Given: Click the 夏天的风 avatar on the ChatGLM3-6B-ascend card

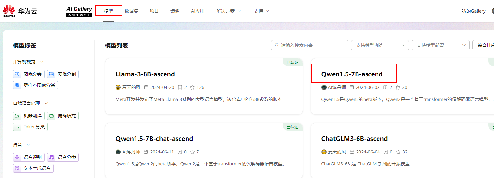Looking at the screenshot, I should pyautogui.click(x=324, y=152).
